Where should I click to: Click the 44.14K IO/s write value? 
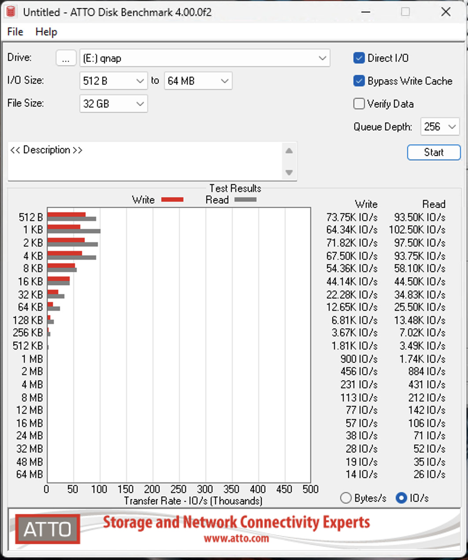(x=352, y=281)
